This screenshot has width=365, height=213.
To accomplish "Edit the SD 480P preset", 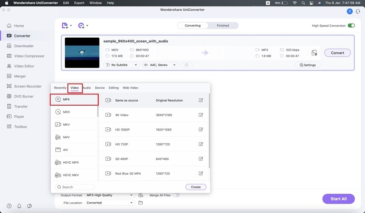I will coord(201,159).
